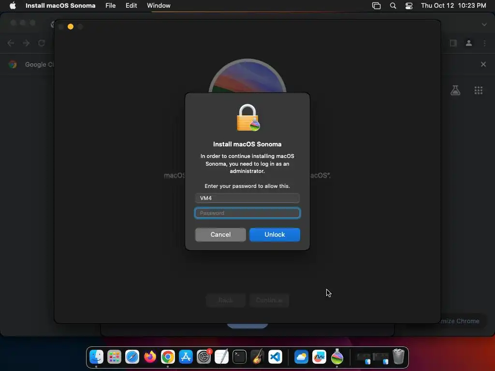Open Spotlight search in menu bar
This screenshot has width=495, height=371.
tap(393, 6)
